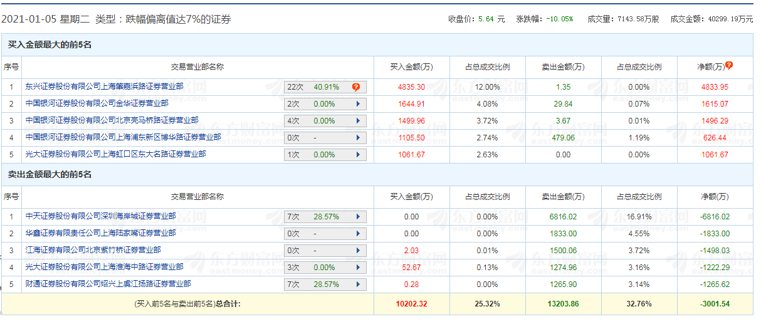Open 中天证券深圳海岸城证券营业部 link

pyautogui.click(x=100, y=216)
